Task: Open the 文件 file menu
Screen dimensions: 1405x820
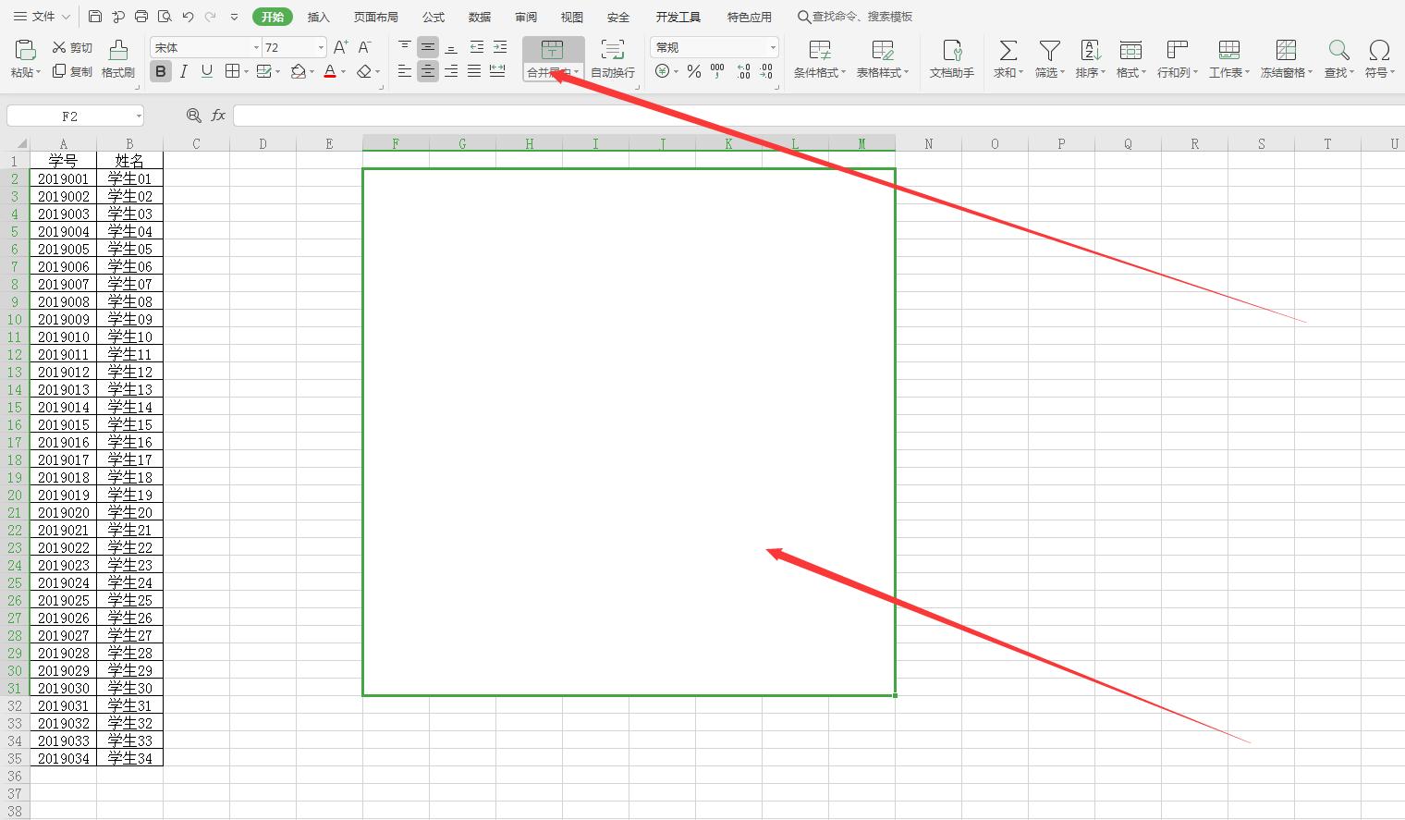Action: pos(42,17)
